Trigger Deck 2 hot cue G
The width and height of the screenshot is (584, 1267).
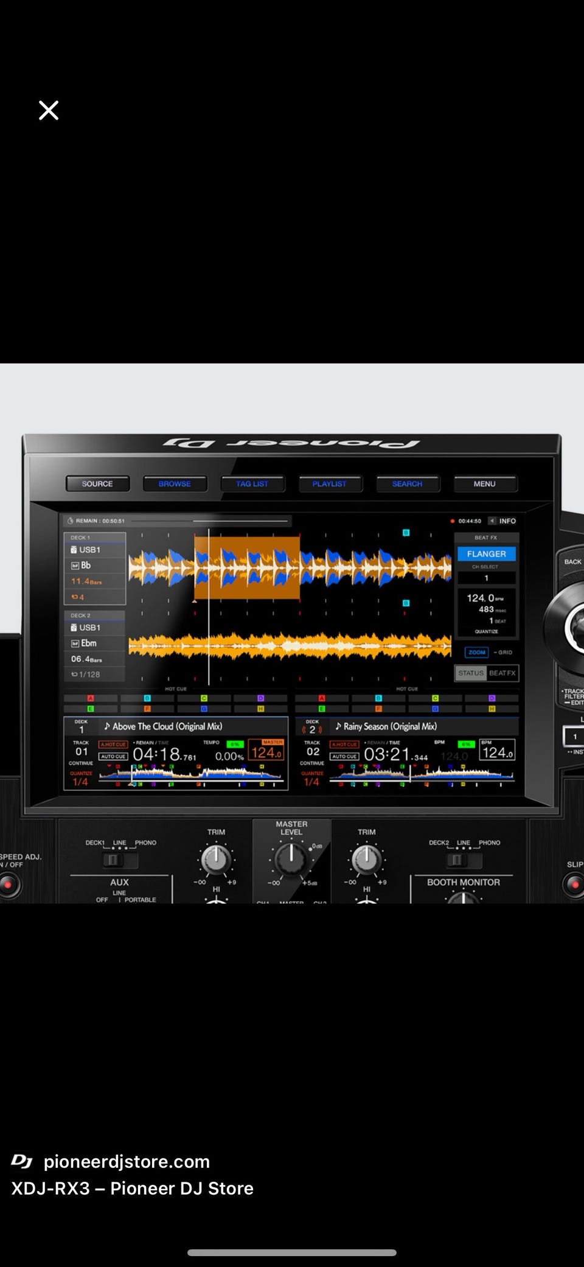(435, 709)
